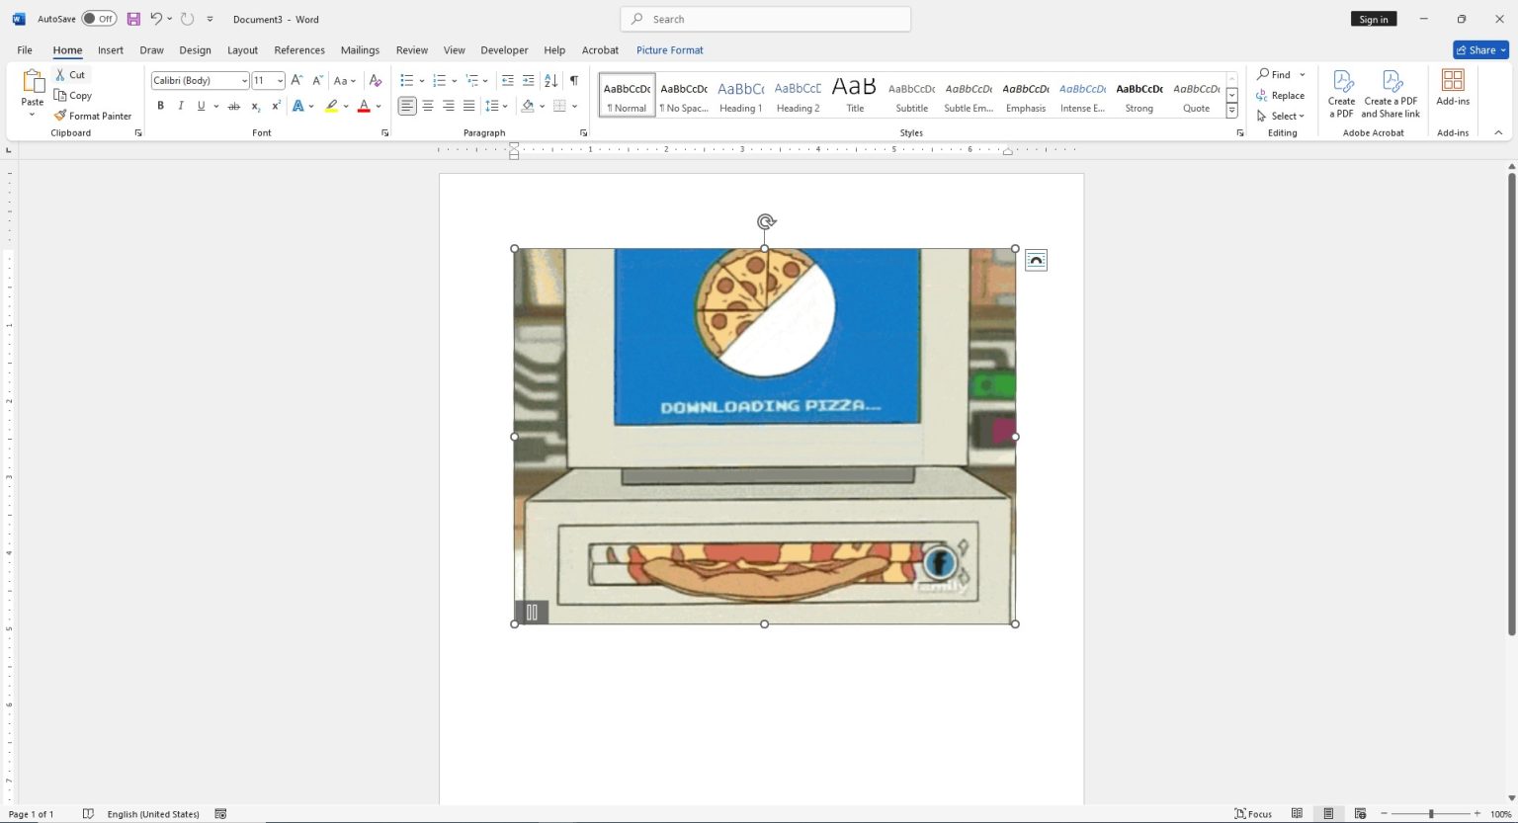This screenshot has width=1518, height=823.
Task: Copy the selection to clipboard
Action: click(x=73, y=95)
